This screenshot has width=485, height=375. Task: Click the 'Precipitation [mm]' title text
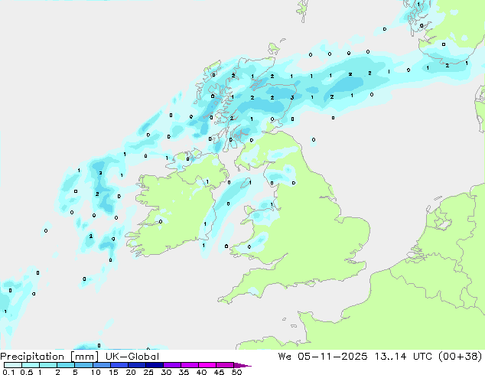coord(50,357)
